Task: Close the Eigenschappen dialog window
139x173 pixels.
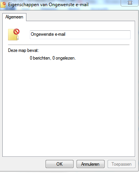Action: click(x=130, y=3)
